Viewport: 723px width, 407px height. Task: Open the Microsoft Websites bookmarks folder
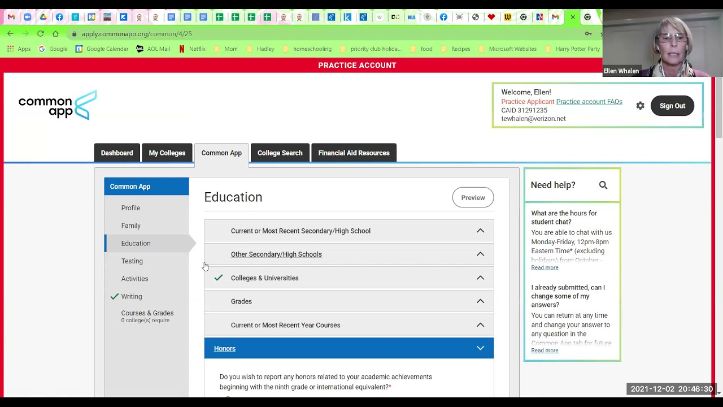[x=508, y=49]
